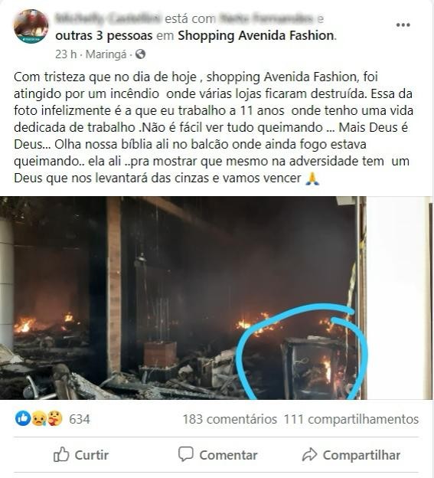Open the blurred poster name link
The width and height of the screenshot is (434, 478).
[x=109, y=18]
